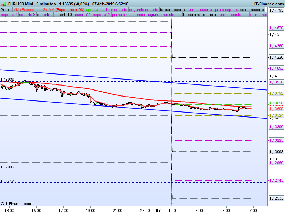Viewport: 285px width, 213px height.
Task: Click the green 1,13658 price label
Action: [x=276, y=103]
